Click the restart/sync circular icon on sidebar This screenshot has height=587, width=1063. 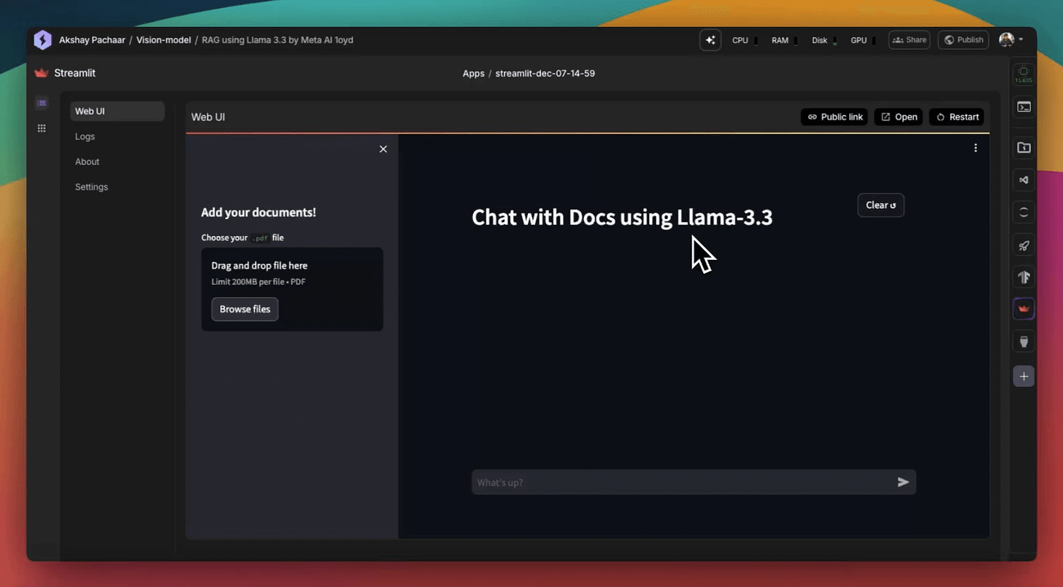pyautogui.click(x=1024, y=212)
